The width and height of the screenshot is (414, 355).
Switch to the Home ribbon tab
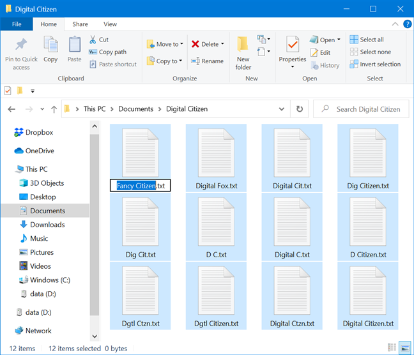pos(49,24)
